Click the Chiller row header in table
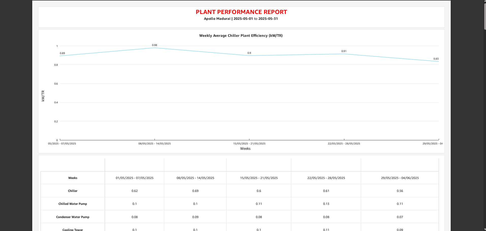The image size is (486, 231). (73, 191)
